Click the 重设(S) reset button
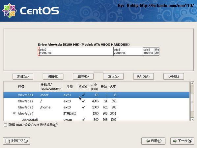Image resolution: width=197 pixels, height=148 pixels. 113,76
